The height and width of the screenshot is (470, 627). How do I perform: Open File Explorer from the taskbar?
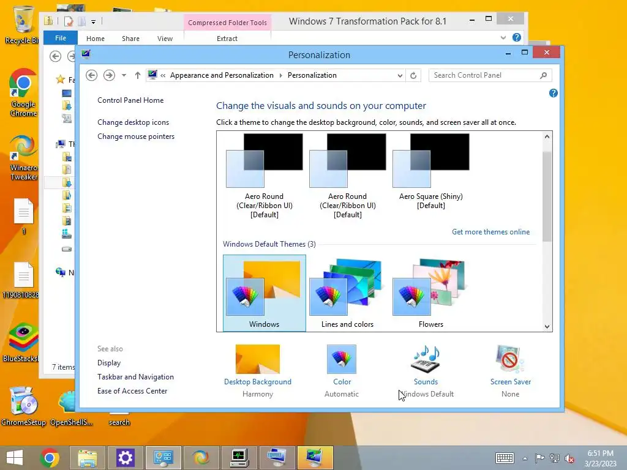[x=88, y=458]
